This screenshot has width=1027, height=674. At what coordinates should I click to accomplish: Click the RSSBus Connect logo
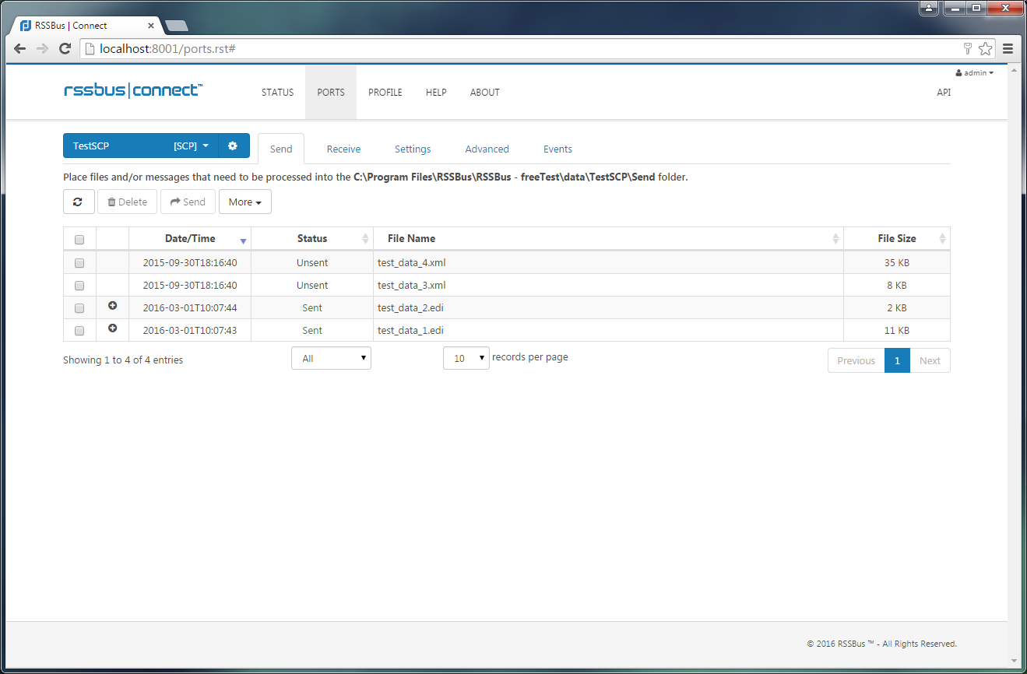point(133,90)
